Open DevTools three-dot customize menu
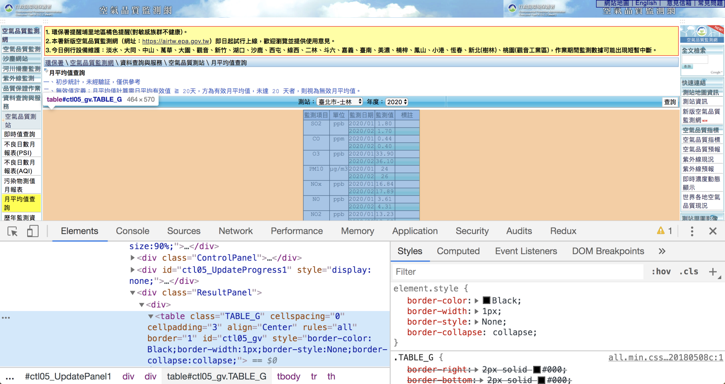The width and height of the screenshot is (725, 384). tap(692, 231)
